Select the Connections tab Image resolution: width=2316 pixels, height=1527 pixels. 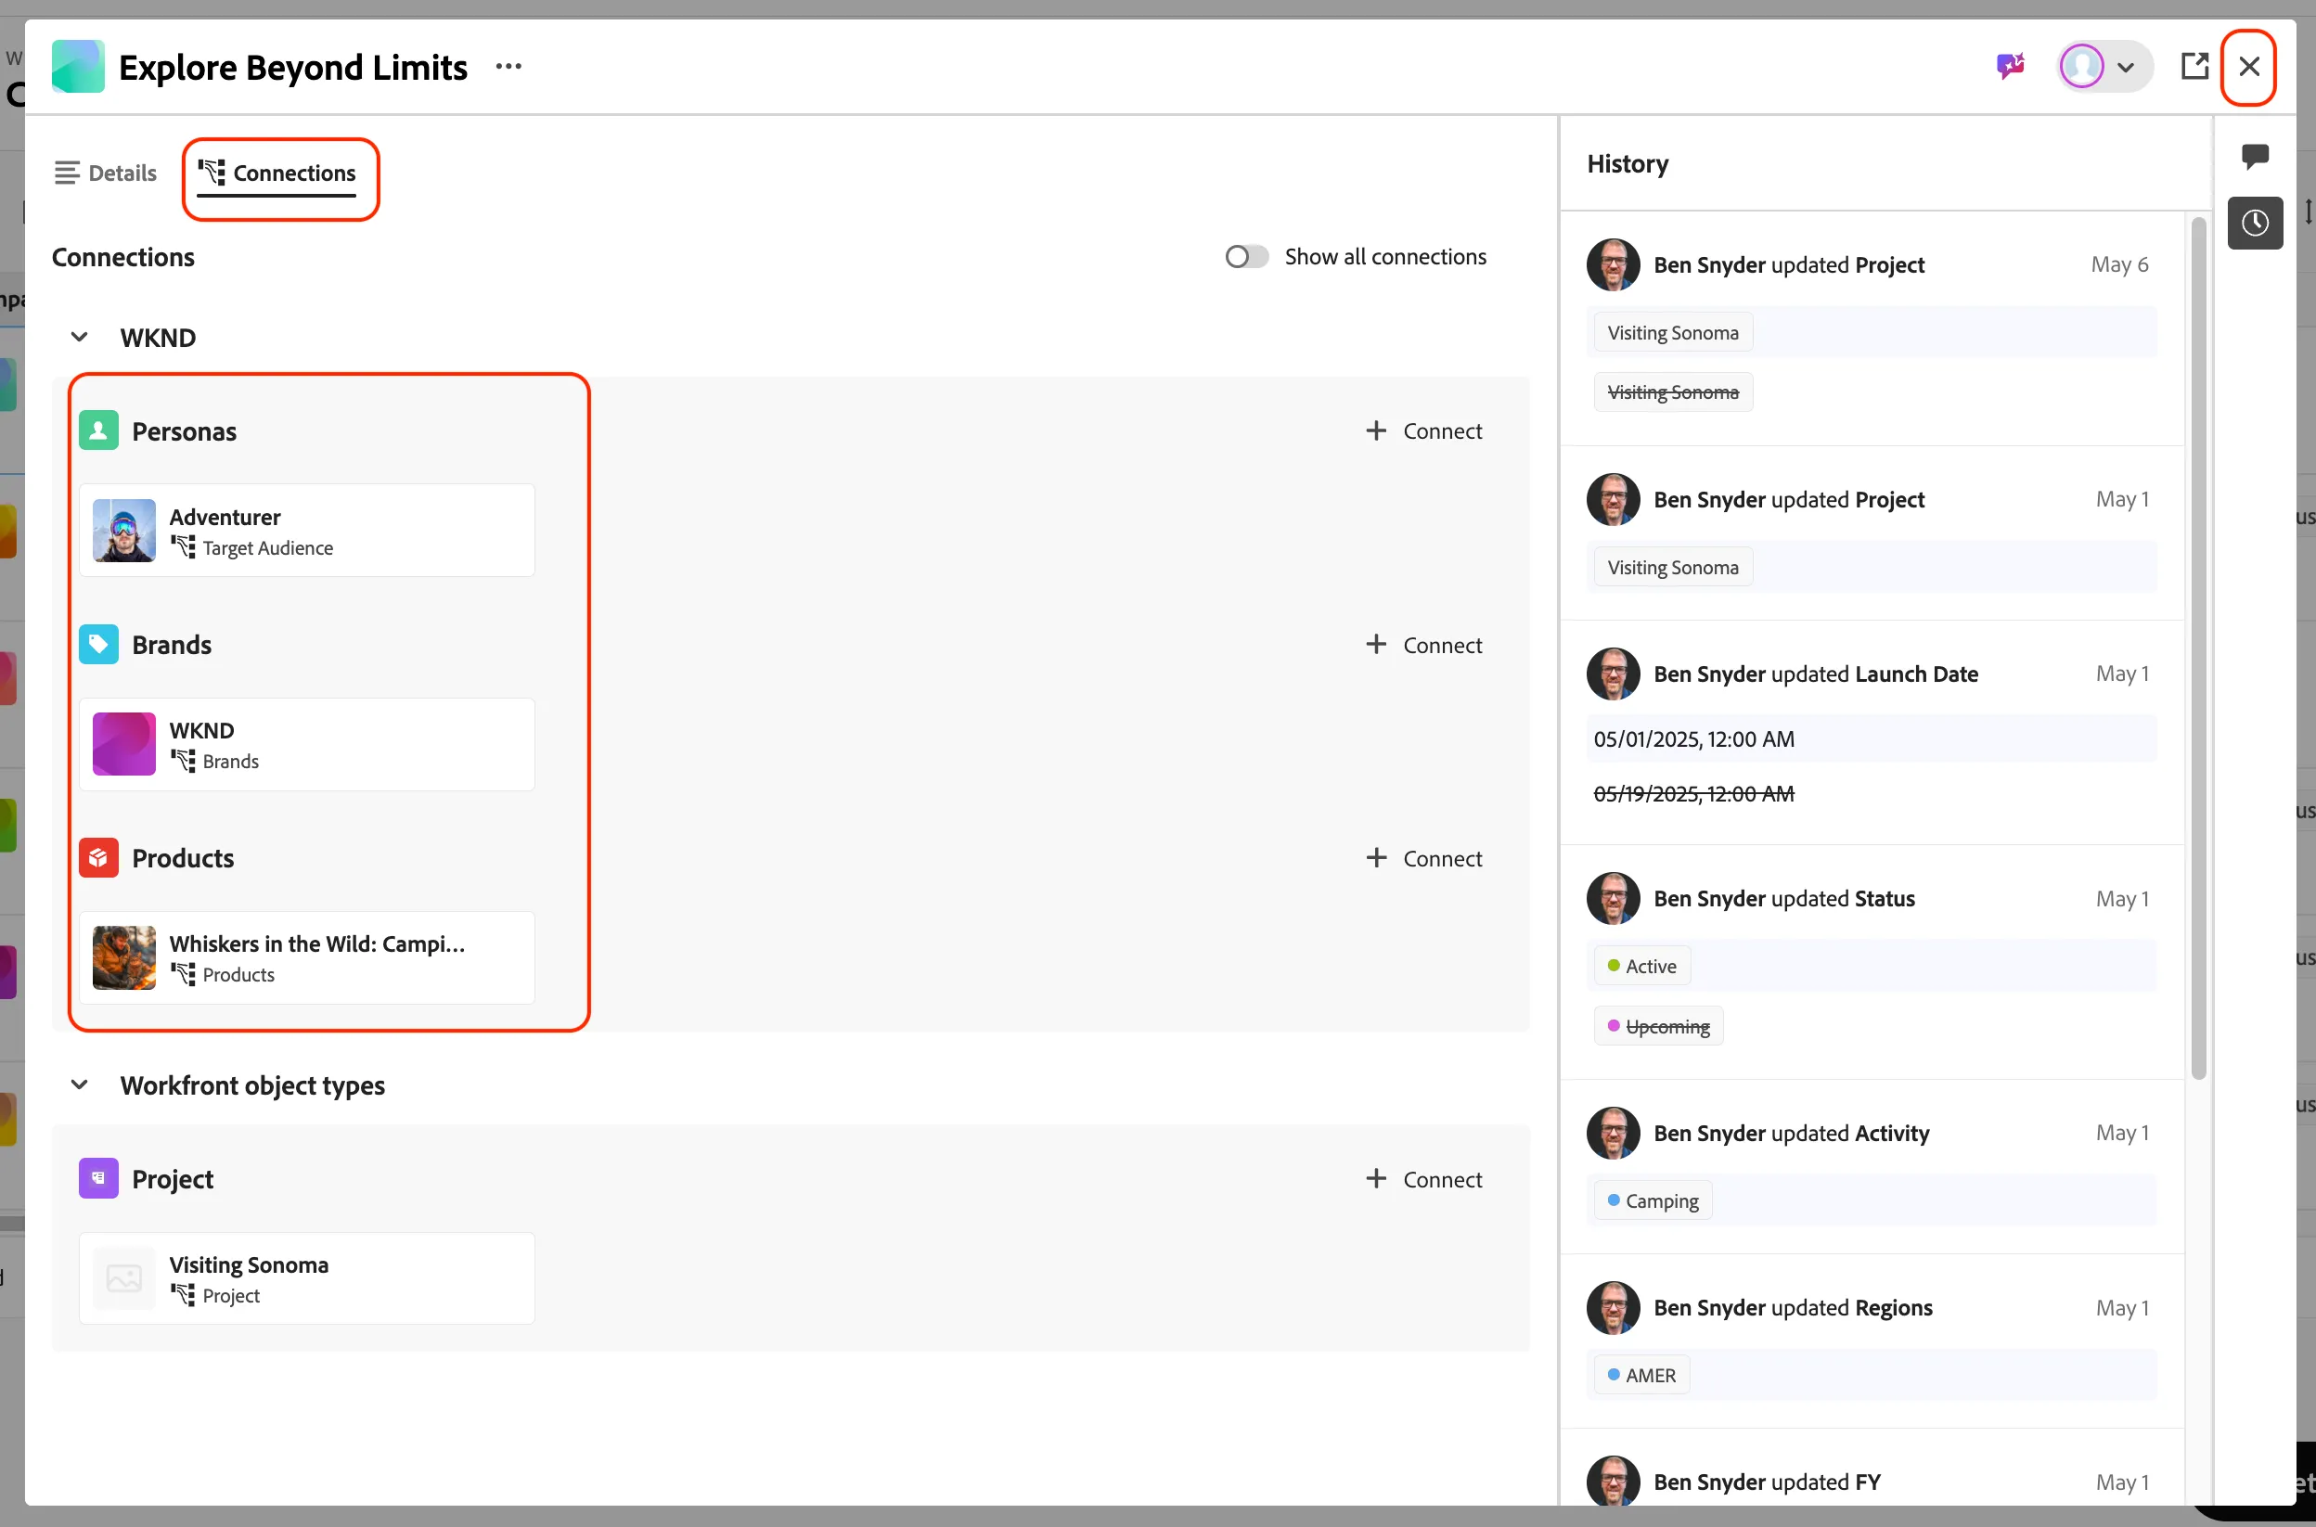pos(277,173)
